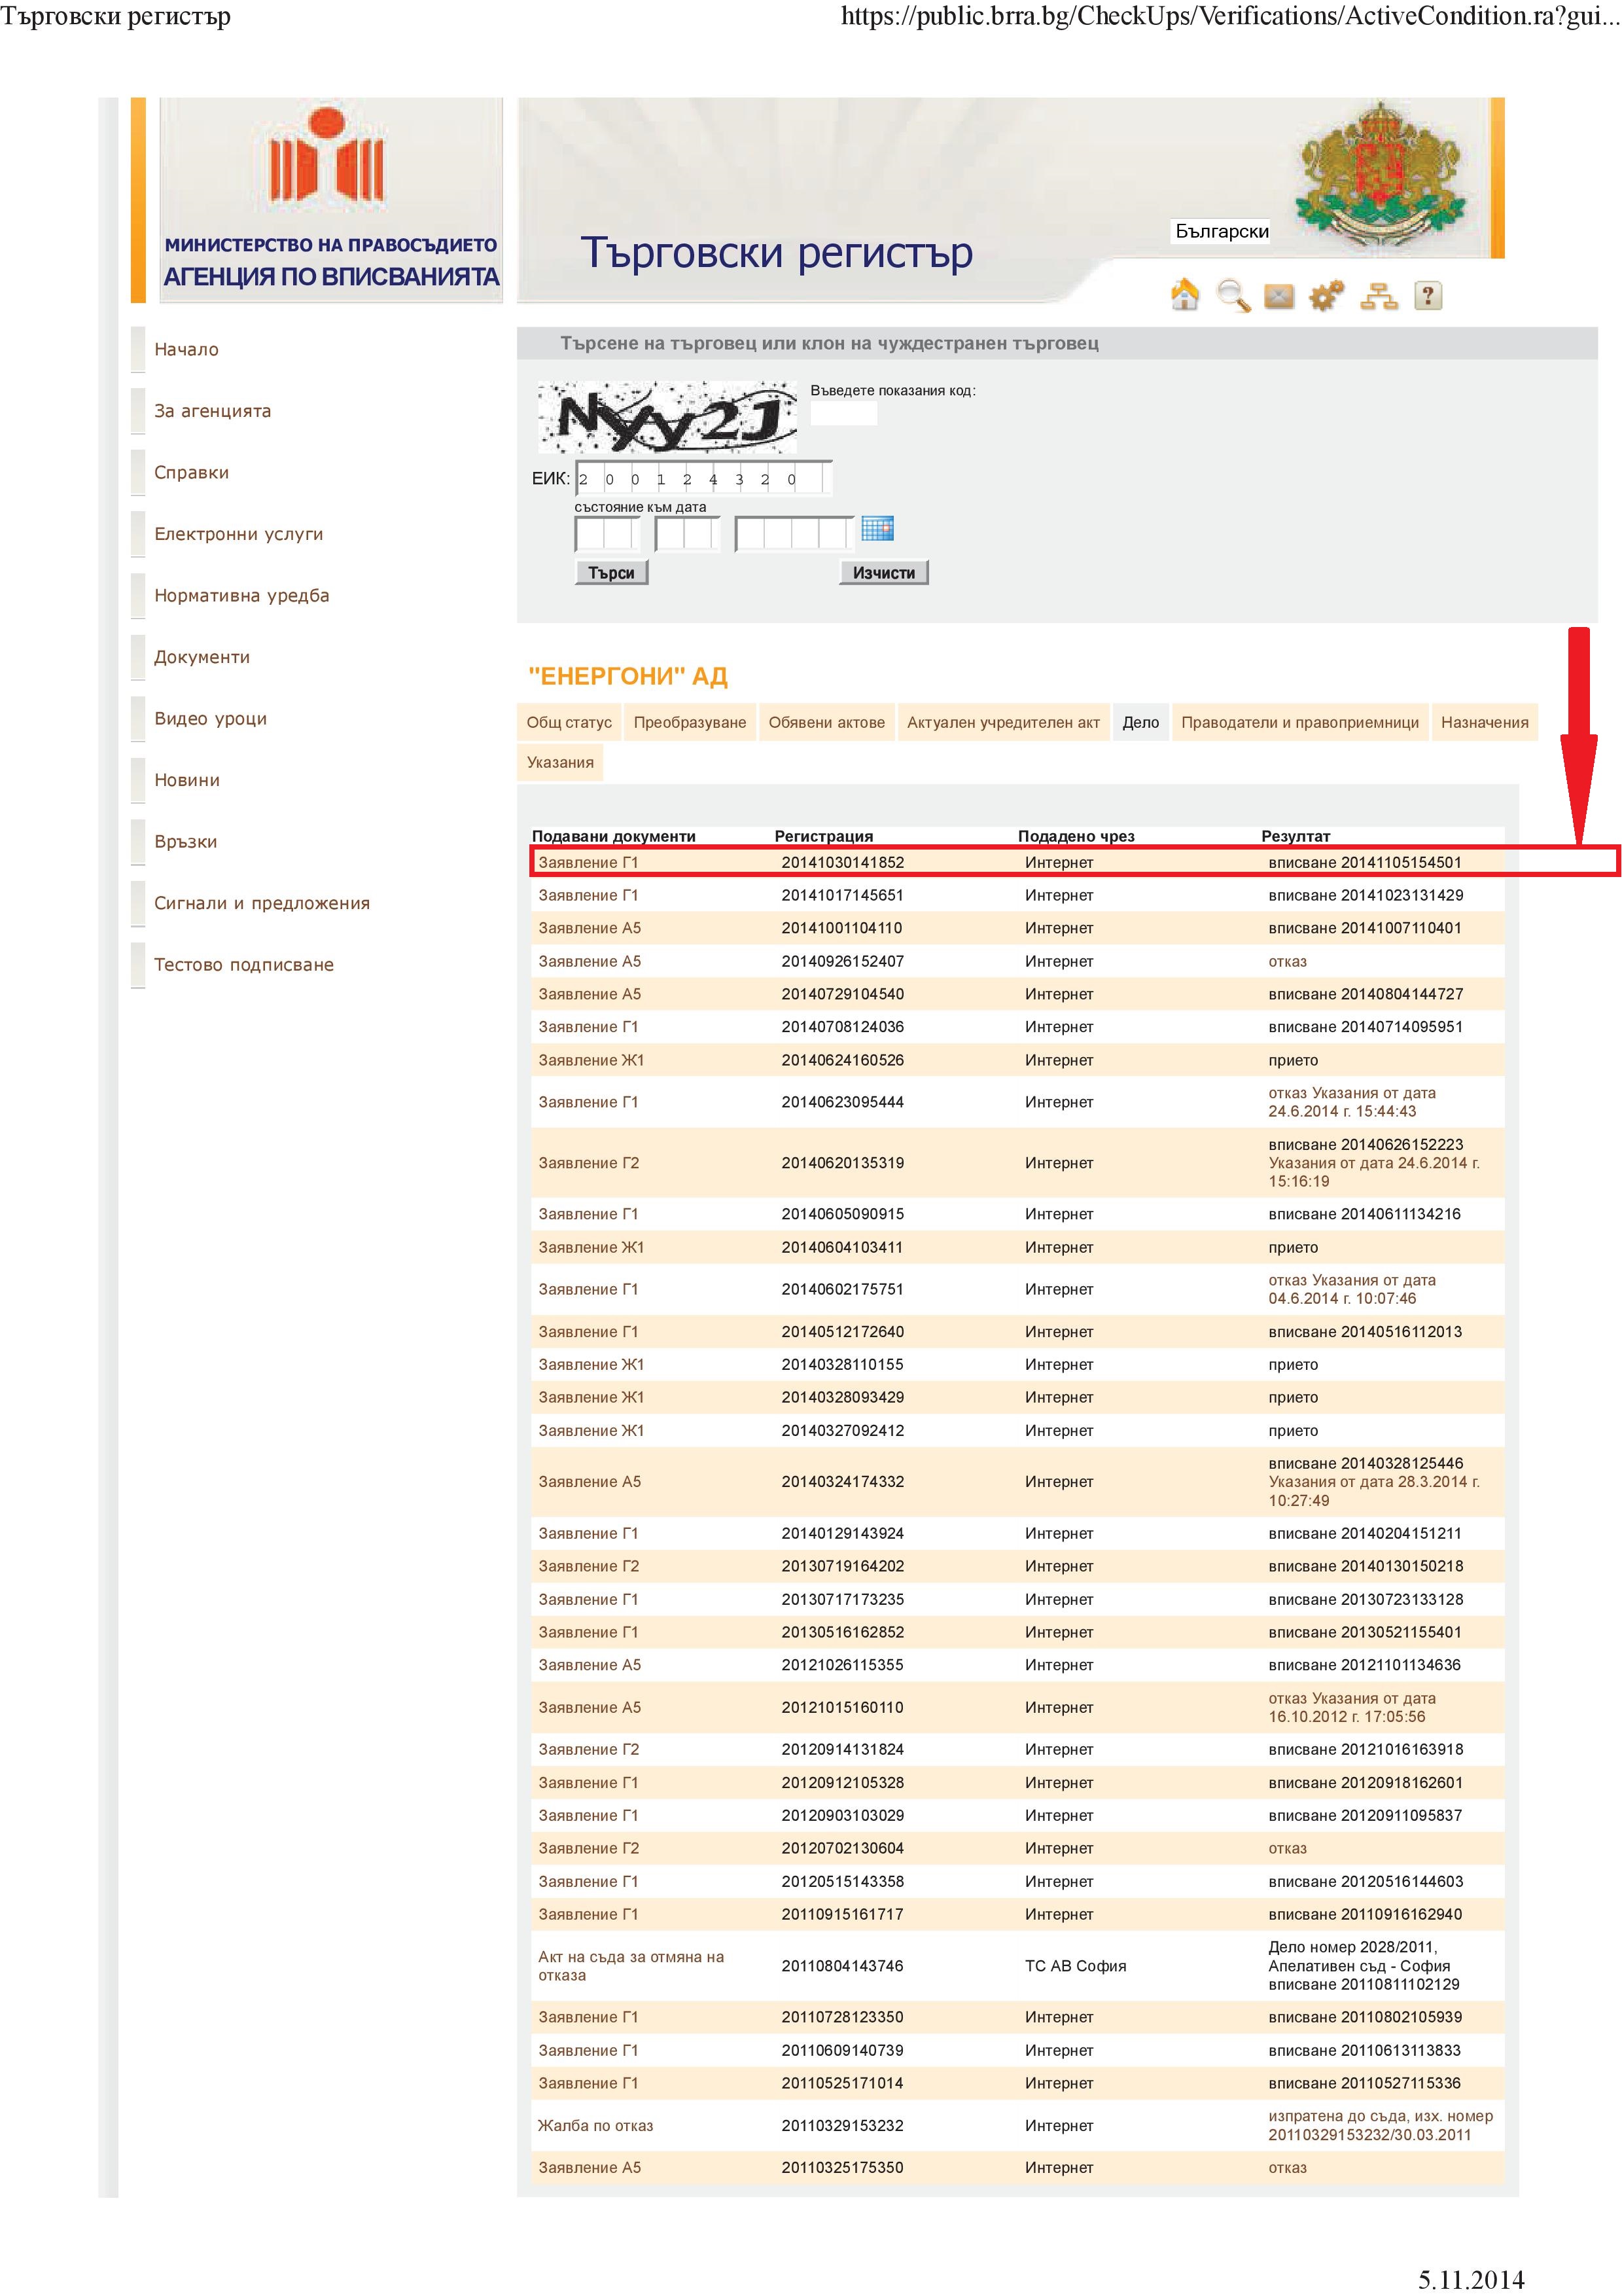The image size is (1622, 2296).
Task: Click the envelope contact icon
Action: coord(1279,296)
